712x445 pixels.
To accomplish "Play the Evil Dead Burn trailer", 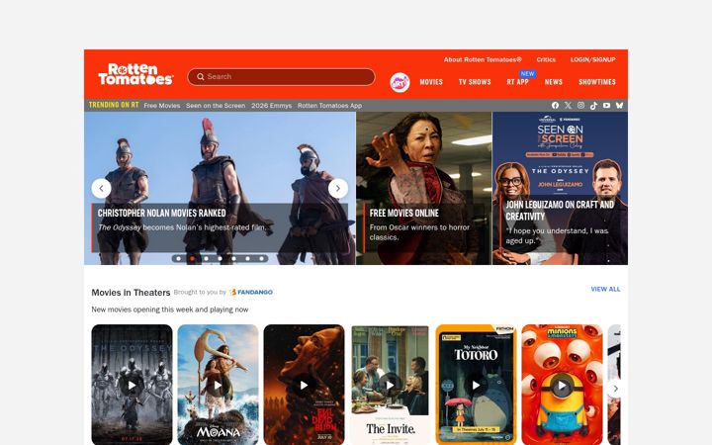I will (304, 386).
